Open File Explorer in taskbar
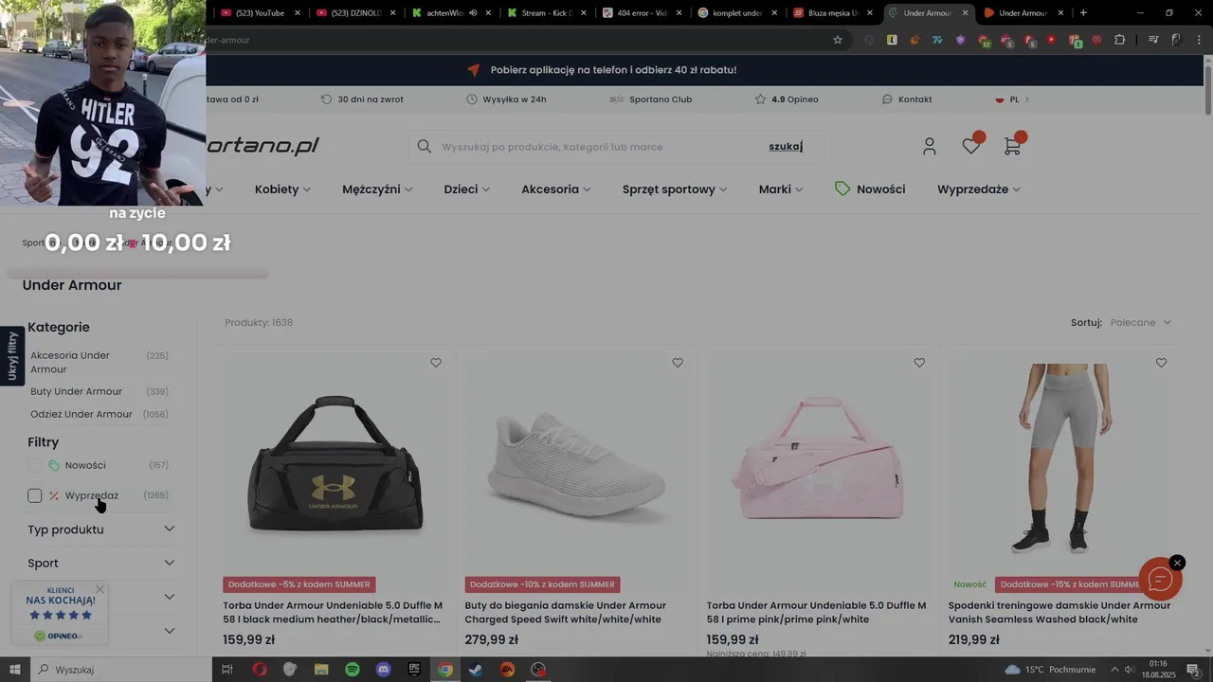Image resolution: width=1213 pixels, height=682 pixels. click(321, 670)
